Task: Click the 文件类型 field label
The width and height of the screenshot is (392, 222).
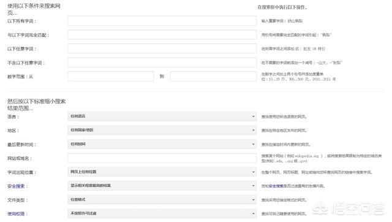Action: coord(18,200)
